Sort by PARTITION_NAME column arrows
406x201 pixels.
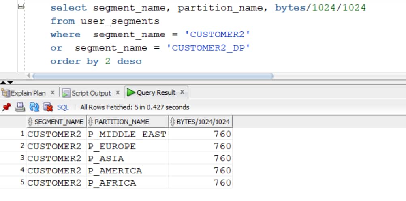coord(90,122)
